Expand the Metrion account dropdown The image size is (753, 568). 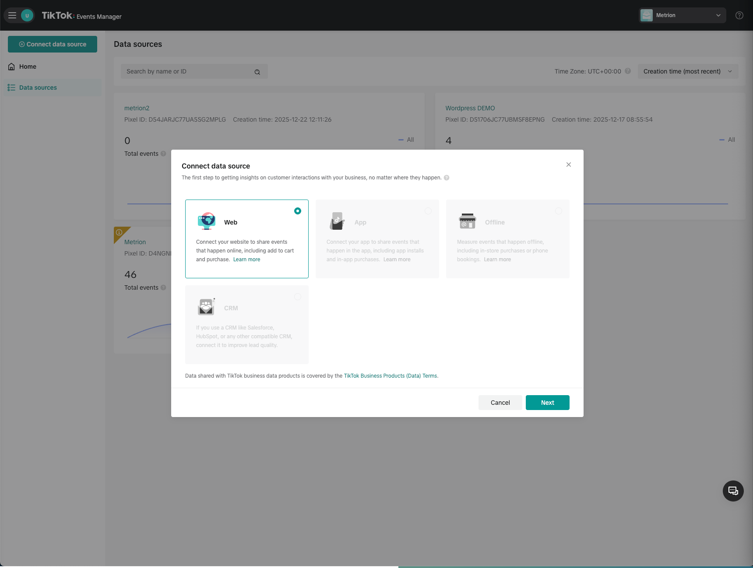click(682, 15)
